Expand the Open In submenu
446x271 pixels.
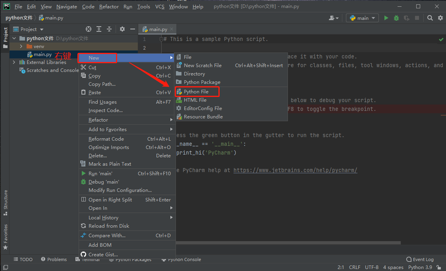point(127,208)
